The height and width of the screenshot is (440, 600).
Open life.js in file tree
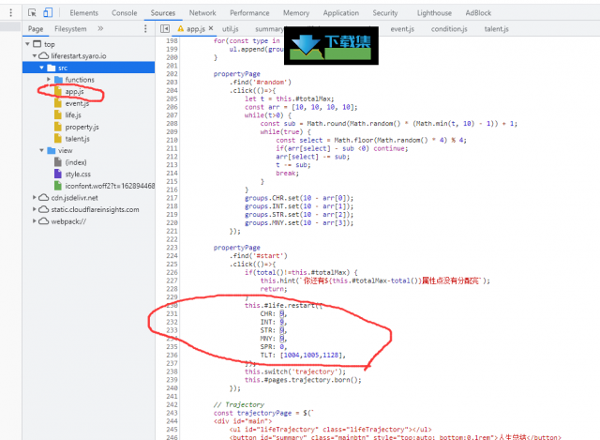(x=73, y=114)
